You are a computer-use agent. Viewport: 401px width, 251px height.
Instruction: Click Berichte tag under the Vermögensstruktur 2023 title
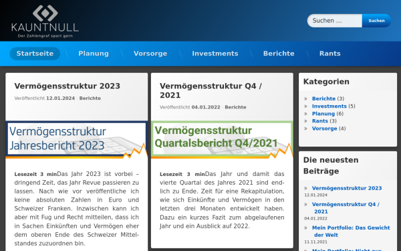(90, 98)
